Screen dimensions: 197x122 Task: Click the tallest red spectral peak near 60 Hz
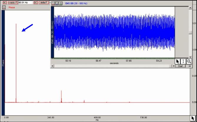(x=16, y=59)
